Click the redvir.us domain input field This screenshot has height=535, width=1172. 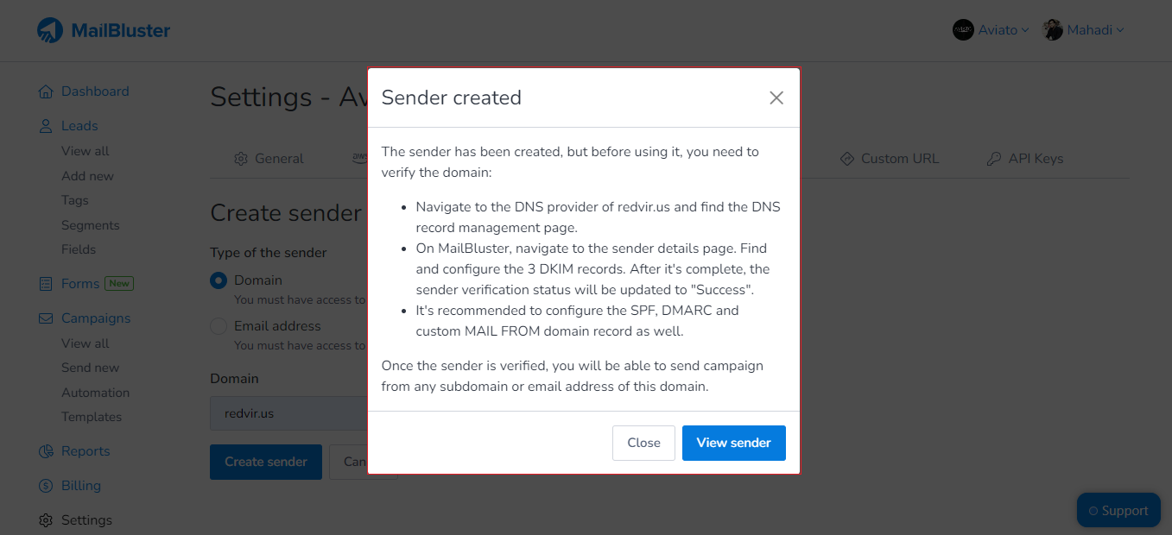(285, 412)
